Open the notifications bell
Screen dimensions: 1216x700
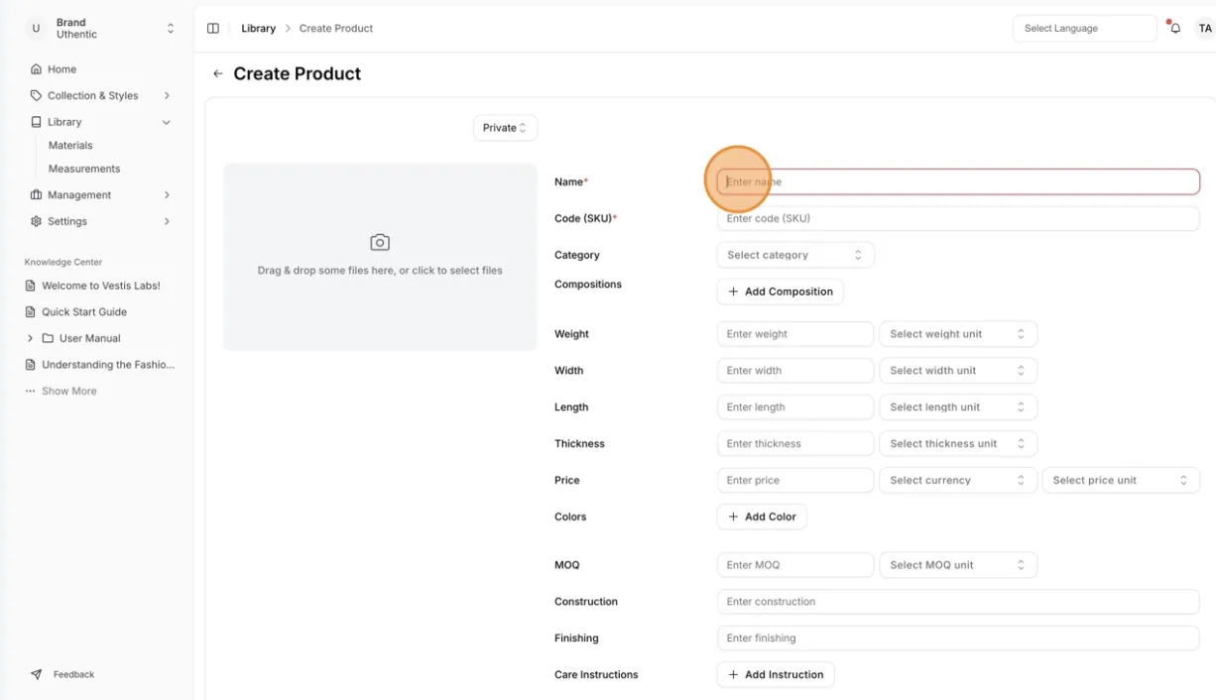(x=1175, y=29)
